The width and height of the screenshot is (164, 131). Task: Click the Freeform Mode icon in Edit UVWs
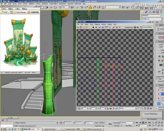[87, 27]
